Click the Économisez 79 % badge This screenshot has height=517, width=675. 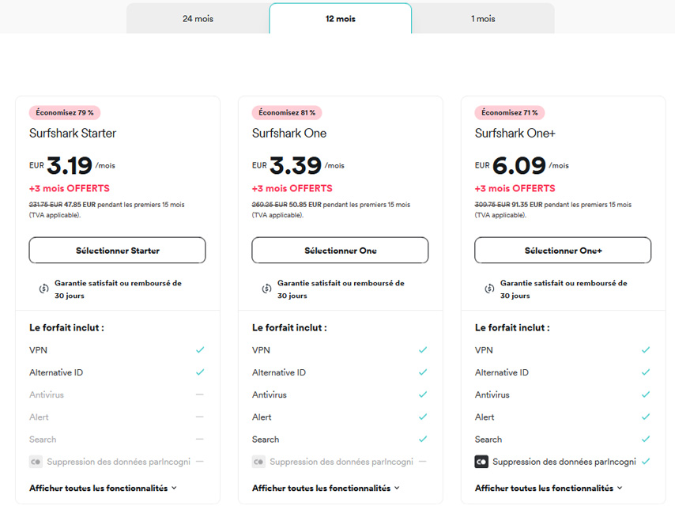pyautogui.click(x=65, y=113)
